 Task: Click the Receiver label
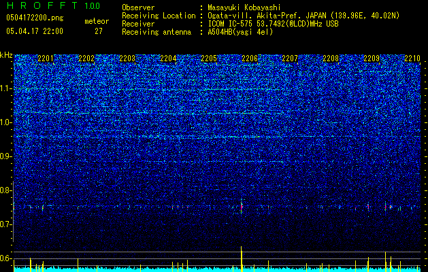(138, 24)
